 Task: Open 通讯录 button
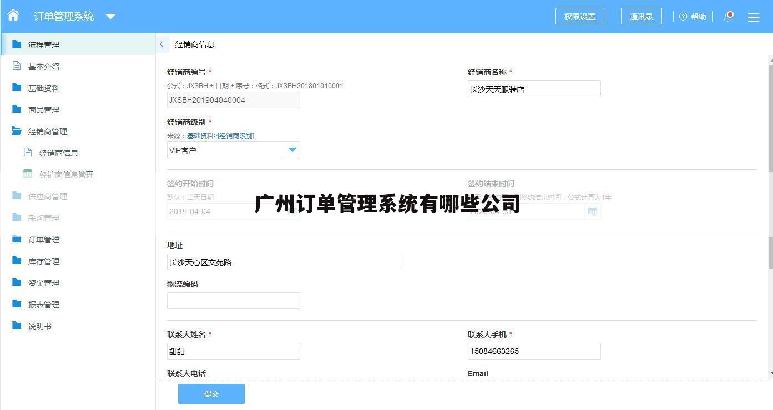pos(641,16)
